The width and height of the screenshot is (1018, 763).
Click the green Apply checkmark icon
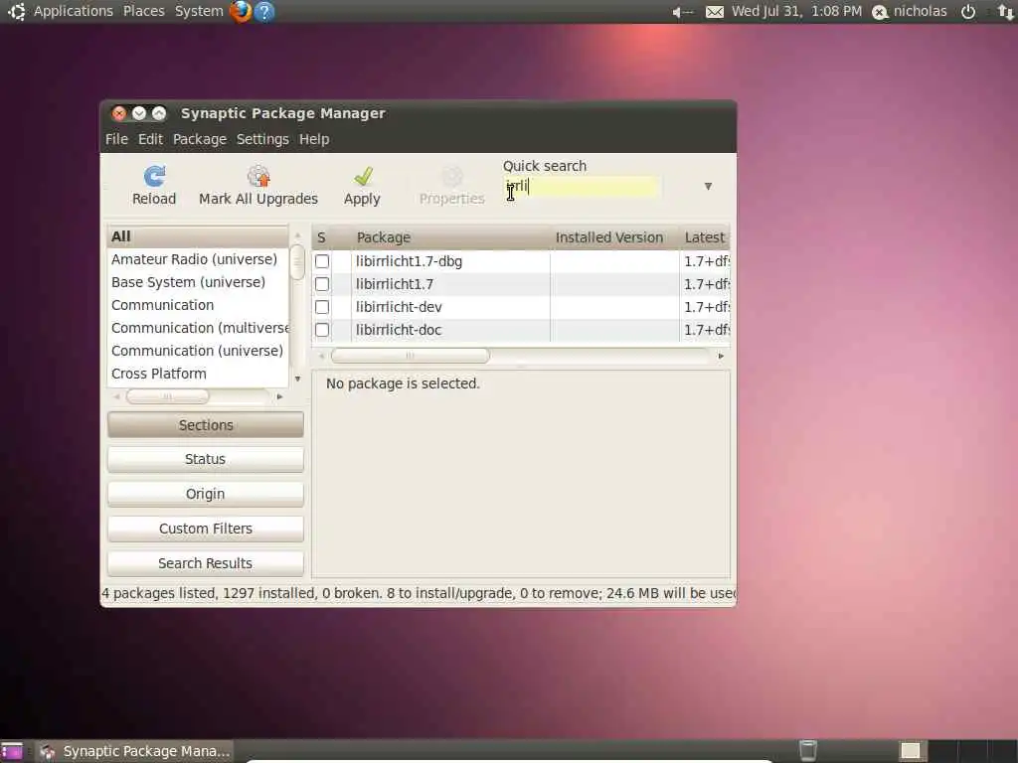[x=363, y=176]
